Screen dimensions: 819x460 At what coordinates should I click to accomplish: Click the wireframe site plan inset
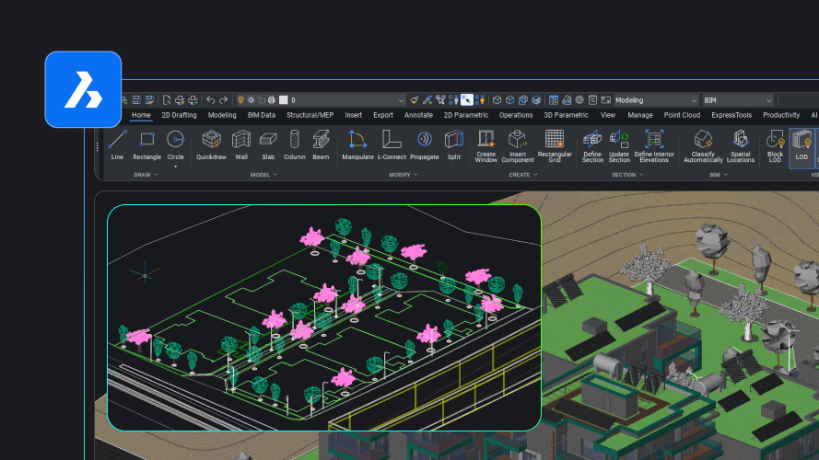324,317
